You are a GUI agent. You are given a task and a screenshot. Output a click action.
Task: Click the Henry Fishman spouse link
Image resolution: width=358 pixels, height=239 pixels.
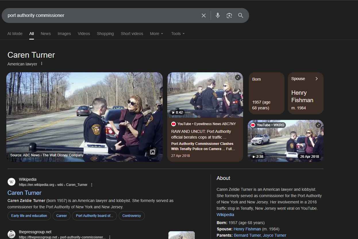247,229
